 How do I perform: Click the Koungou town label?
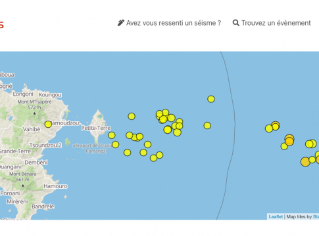coord(50,95)
